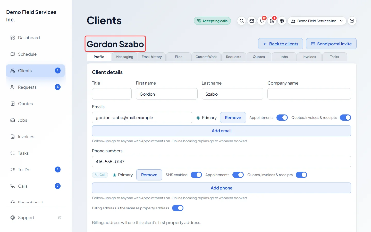This screenshot has width=371, height=232.
Task: Toggle billing address same as property switch
Action: 178,208
